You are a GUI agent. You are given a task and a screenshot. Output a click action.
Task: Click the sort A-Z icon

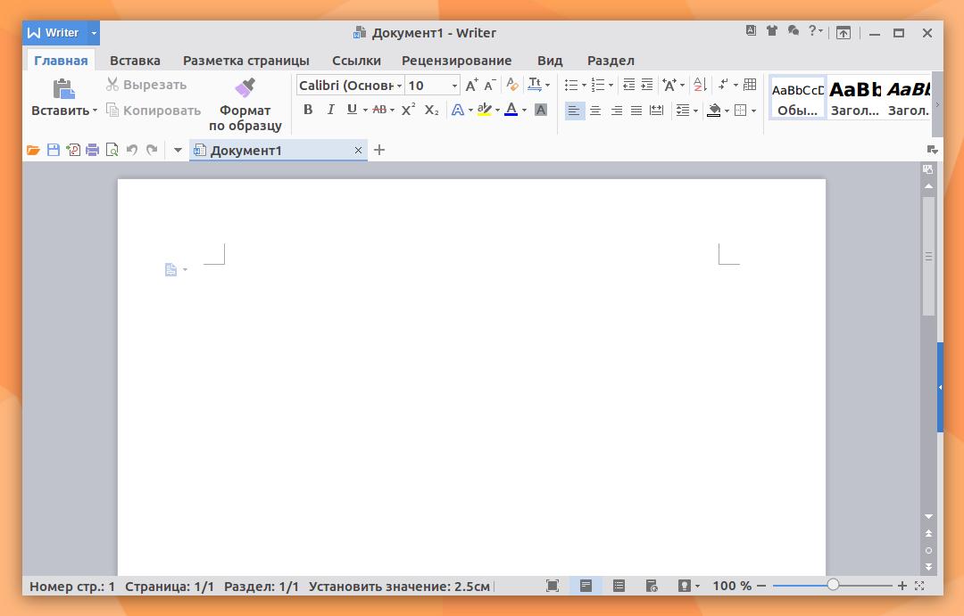pyautogui.click(x=700, y=85)
